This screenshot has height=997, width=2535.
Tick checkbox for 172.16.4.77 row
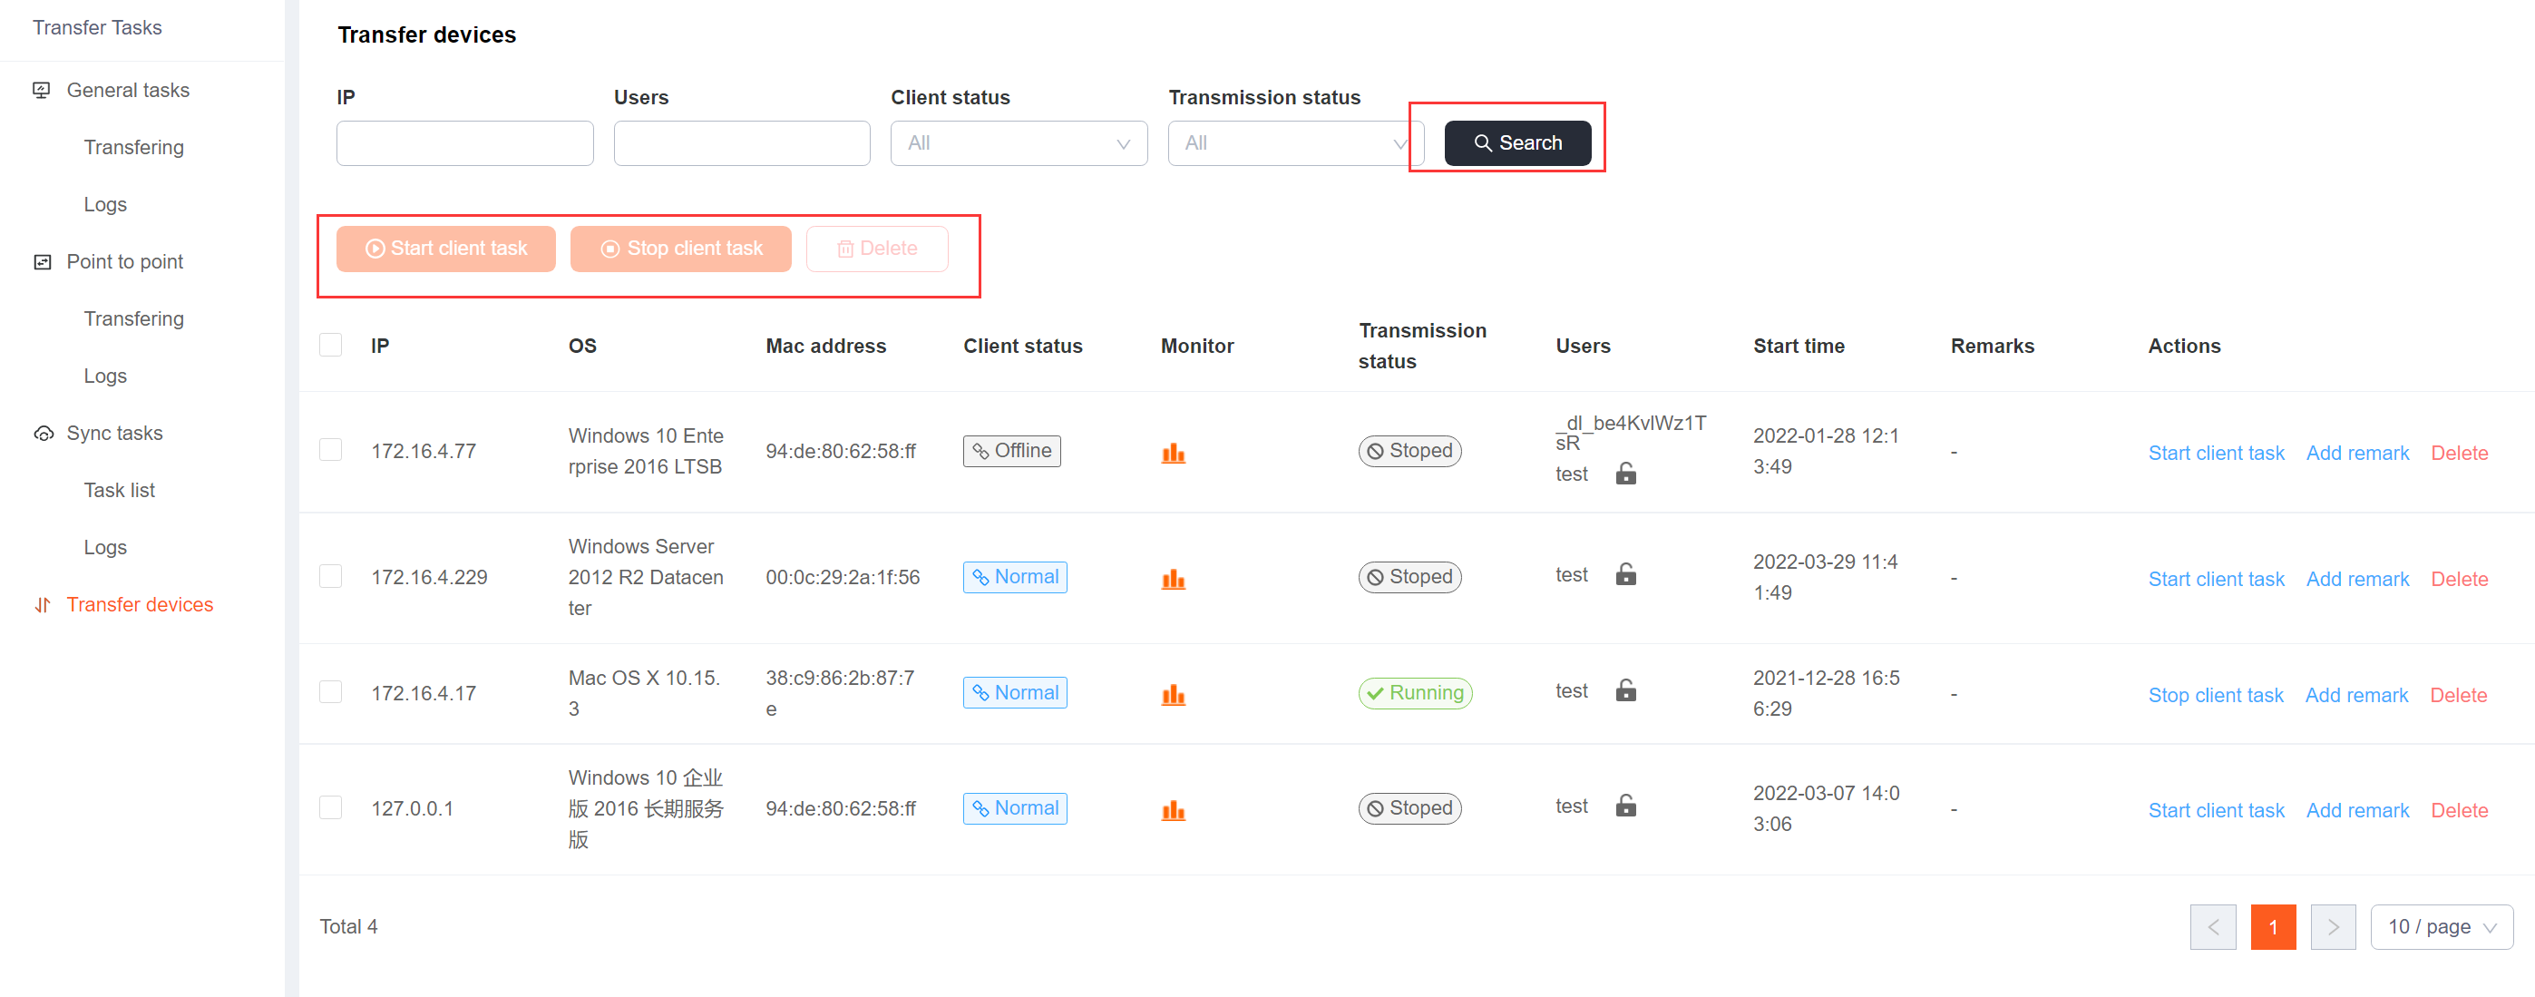coord(331,450)
